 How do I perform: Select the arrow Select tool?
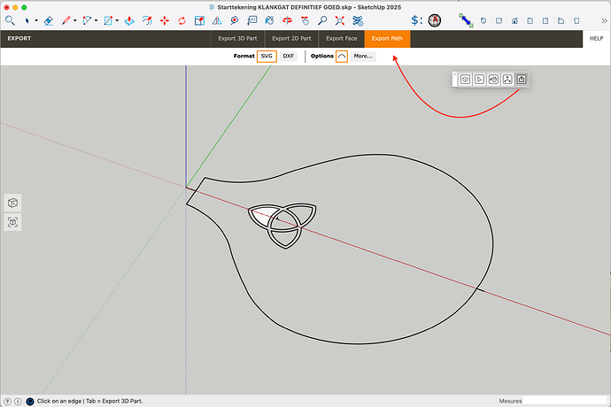pyautogui.click(x=27, y=20)
